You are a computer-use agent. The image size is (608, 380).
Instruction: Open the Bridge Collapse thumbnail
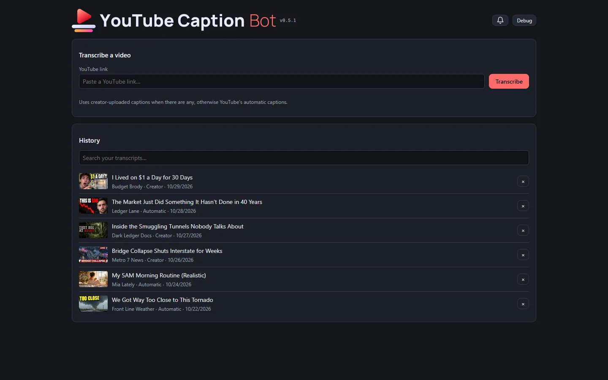click(x=93, y=255)
